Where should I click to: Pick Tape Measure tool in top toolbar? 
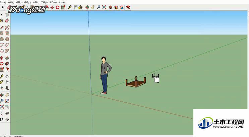(70, 7)
